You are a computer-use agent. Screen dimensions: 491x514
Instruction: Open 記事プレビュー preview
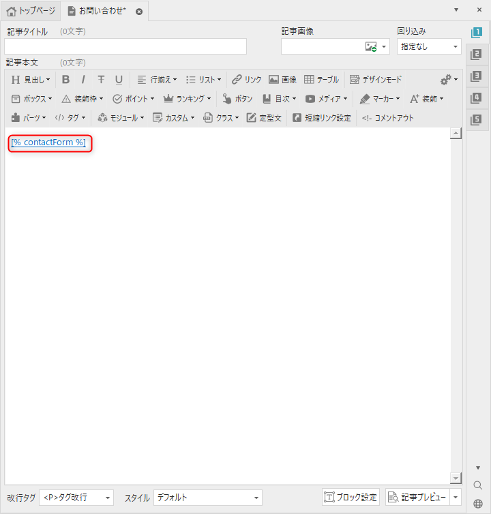click(417, 497)
